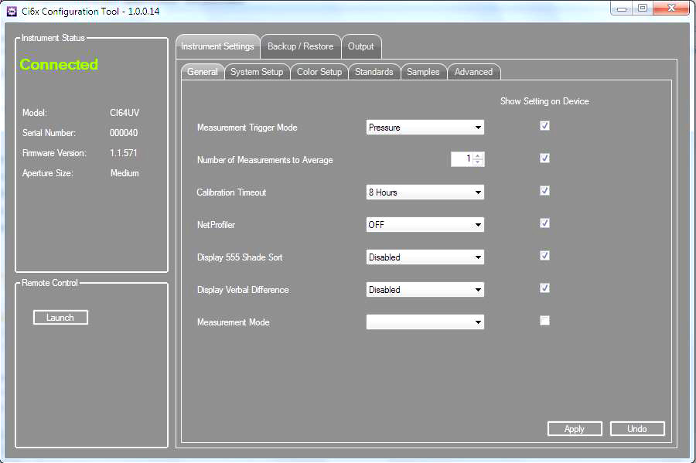Close the Configuration Tool window
This screenshot has width=696, height=463.
coord(671,9)
